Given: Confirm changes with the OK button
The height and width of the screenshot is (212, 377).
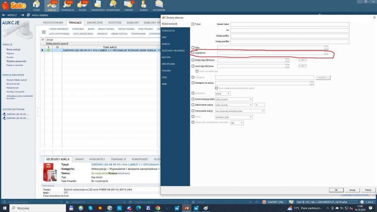Looking at the screenshot, I should pyautogui.click(x=336, y=190).
